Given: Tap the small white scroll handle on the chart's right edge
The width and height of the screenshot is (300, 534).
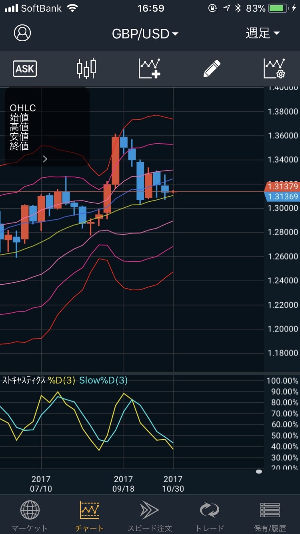Looking at the screenshot, I should [259, 472].
